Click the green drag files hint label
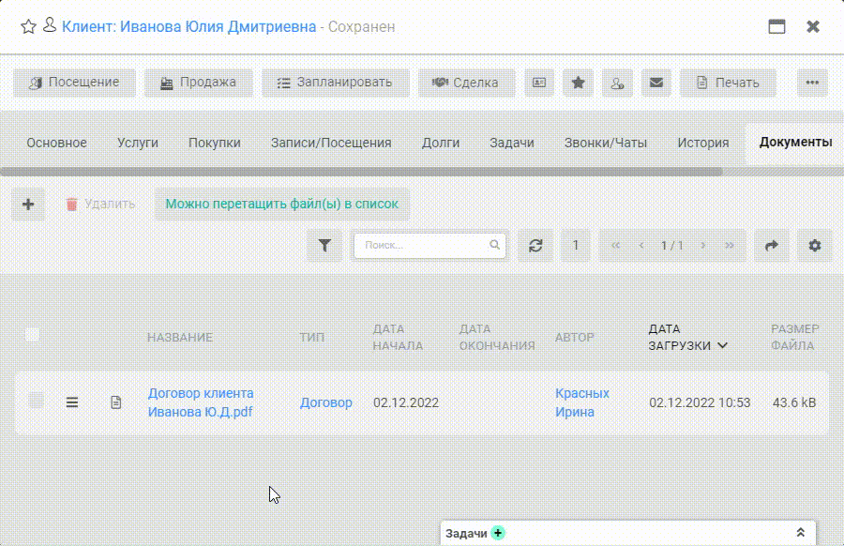The width and height of the screenshot is (844, 546). (282, 205)
